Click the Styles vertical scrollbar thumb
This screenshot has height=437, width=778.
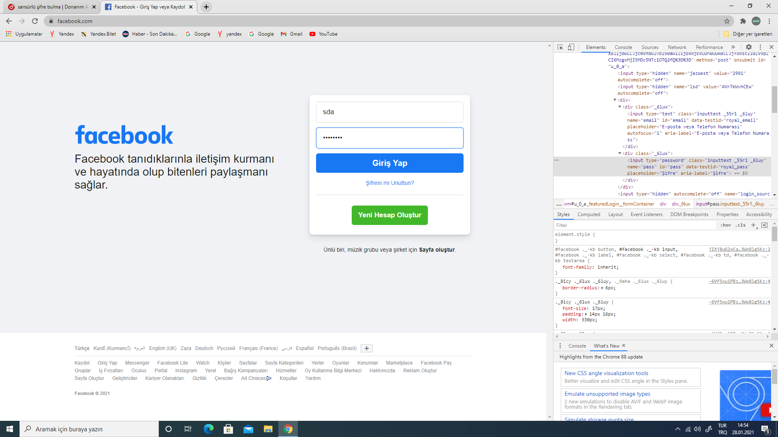[774, 234]
